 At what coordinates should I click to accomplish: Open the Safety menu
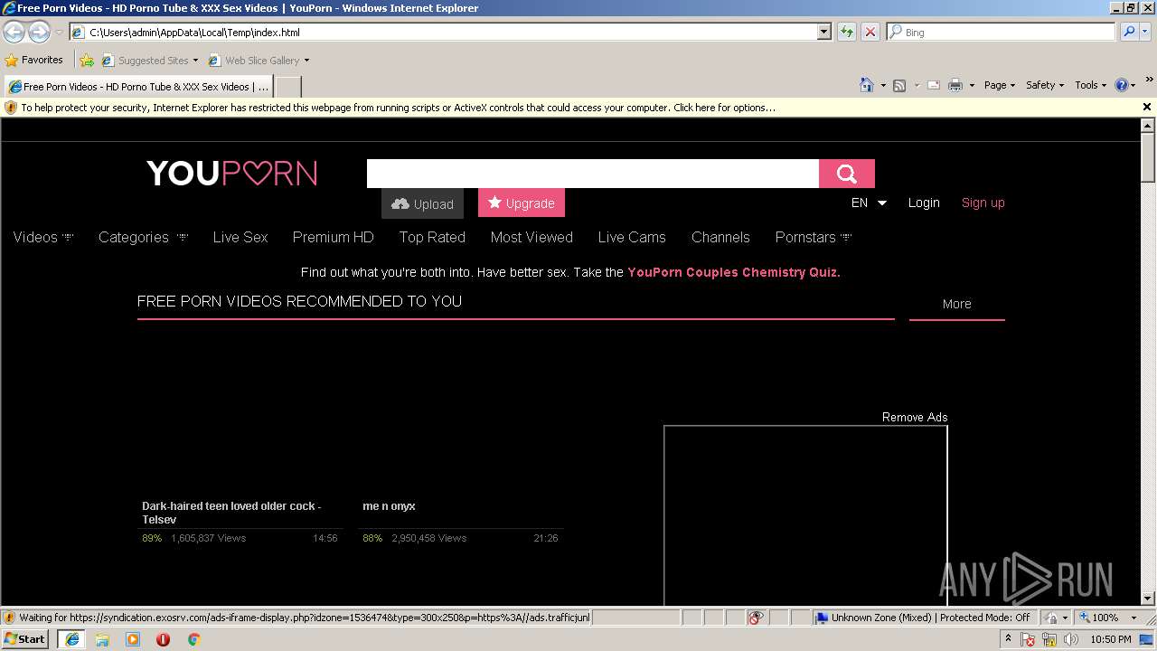click(1045, 85)
